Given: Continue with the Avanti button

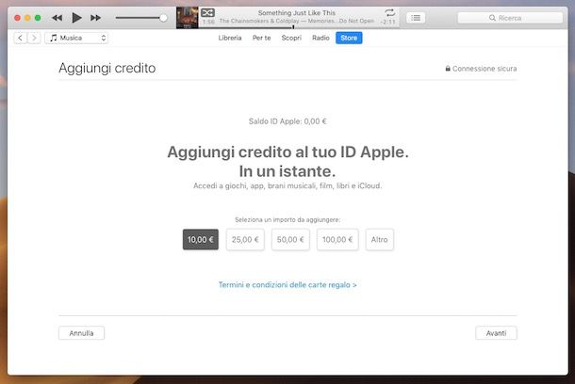Looking at the screenshot, I should [496, 333].
